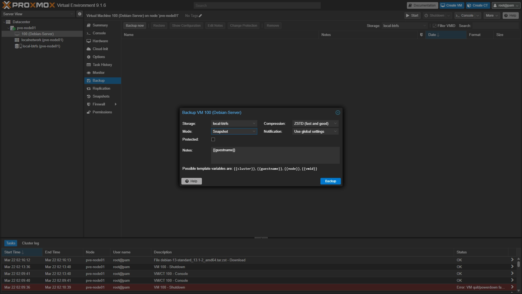Toggle the Protected checkbox in dialog
Viewport: 522px width, 294px height.
coord(213,139)
